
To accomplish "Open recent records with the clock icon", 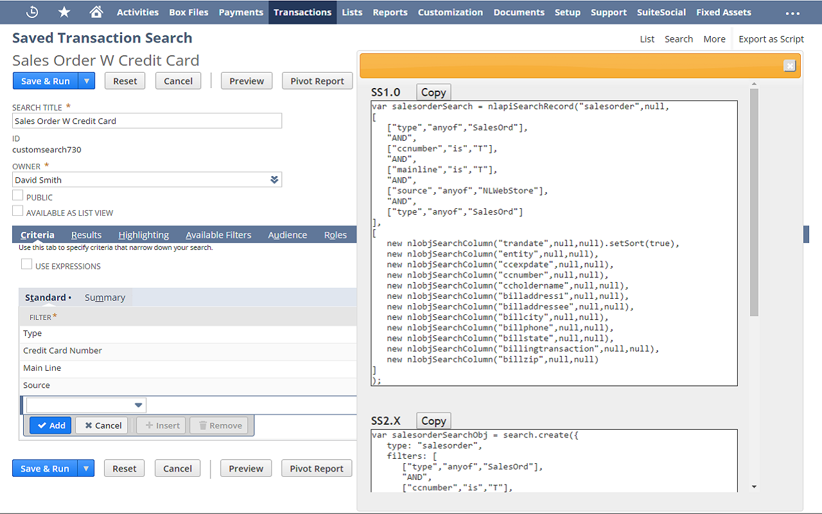I will 31,12.
